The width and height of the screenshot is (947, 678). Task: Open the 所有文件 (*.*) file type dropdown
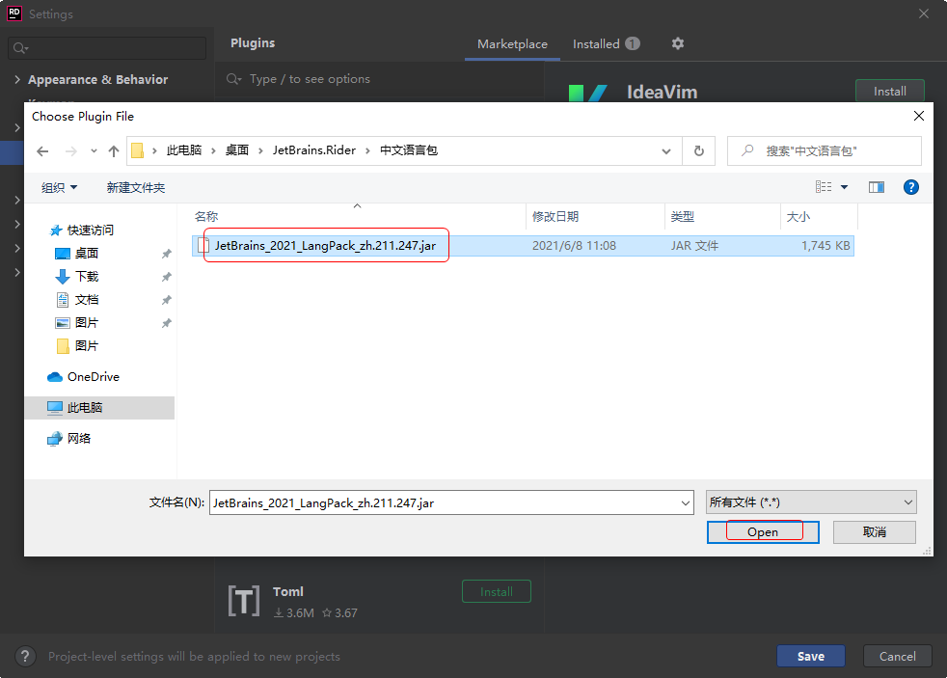[811, 502]
